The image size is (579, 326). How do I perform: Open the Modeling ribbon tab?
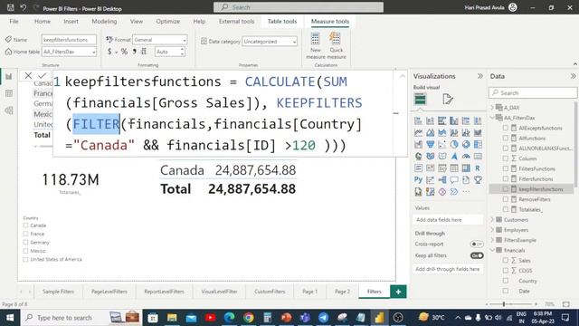[104, 22]
